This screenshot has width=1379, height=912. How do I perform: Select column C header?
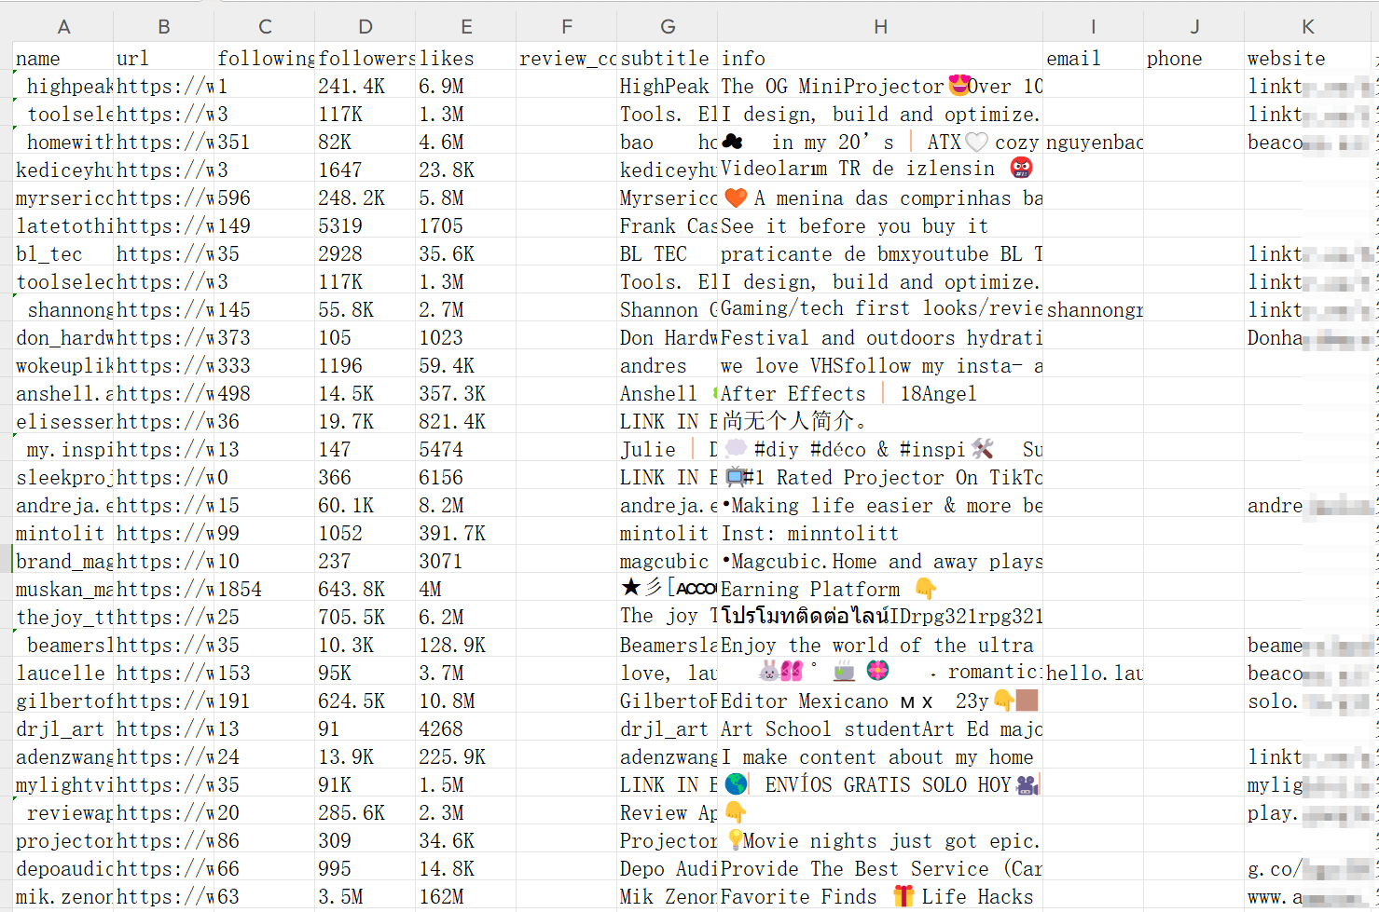pos(265,27)
